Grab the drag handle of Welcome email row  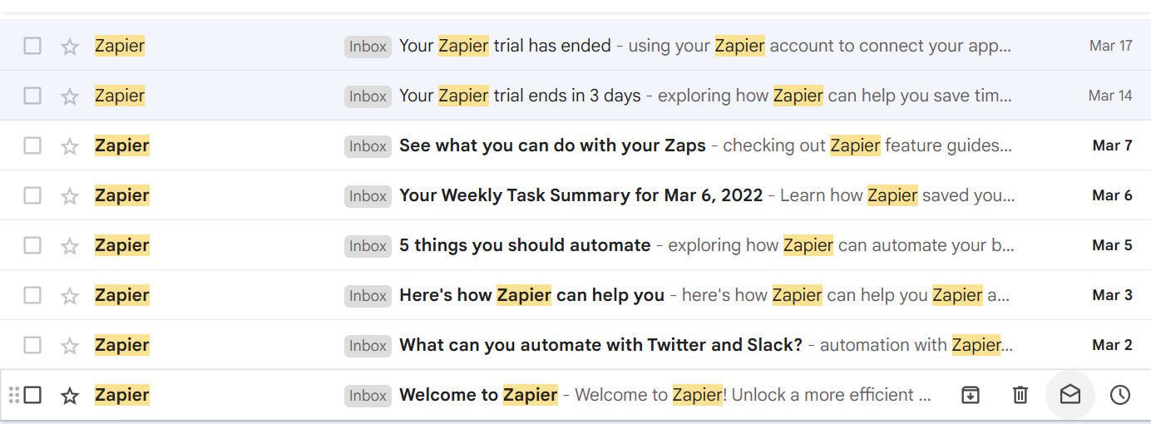[x=13, y=395]
